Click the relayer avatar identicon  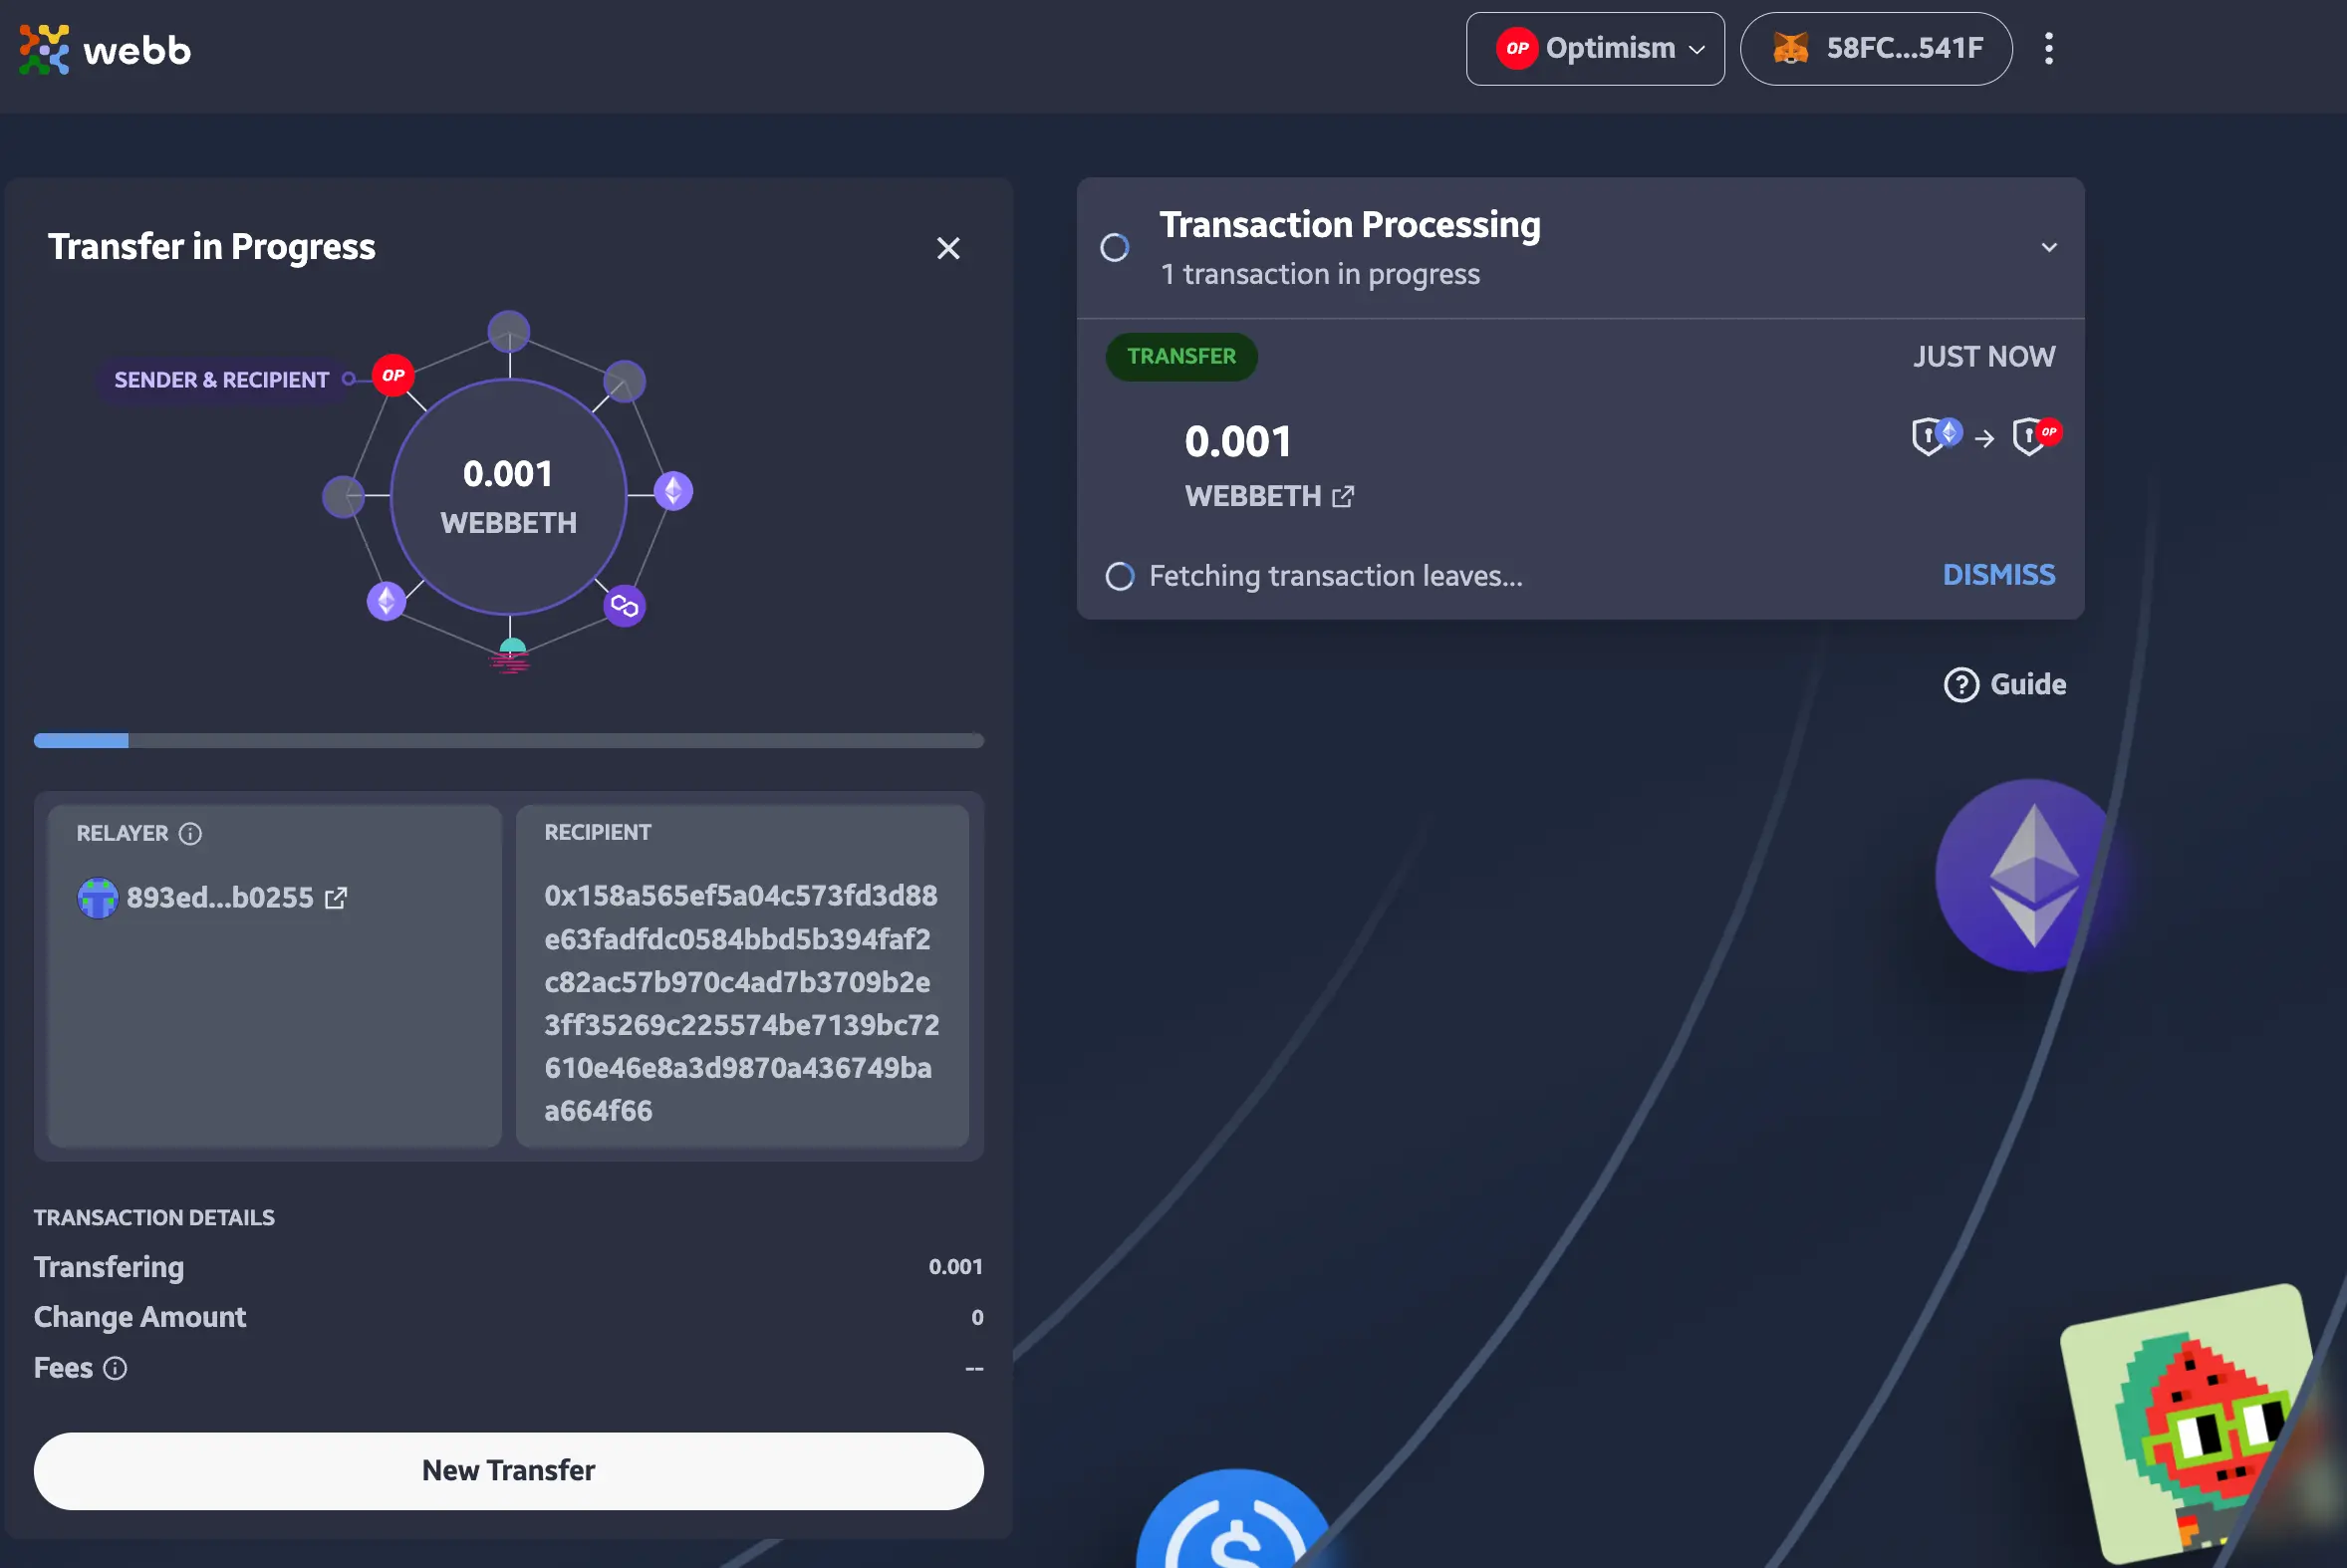pos(98,897)
